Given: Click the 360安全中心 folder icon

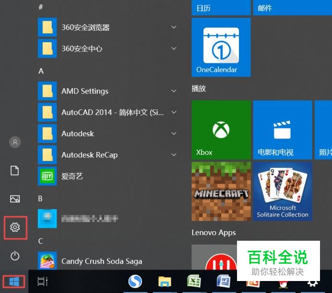Looking at the screenshot, I should [47, 48].
